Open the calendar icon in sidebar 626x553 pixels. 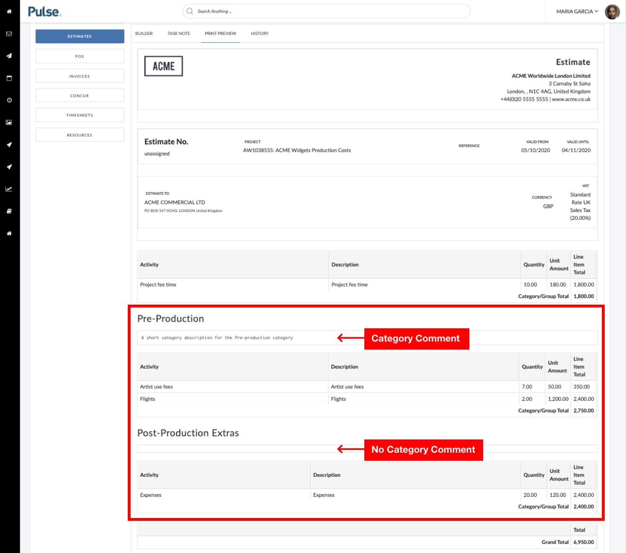point(9,78)
